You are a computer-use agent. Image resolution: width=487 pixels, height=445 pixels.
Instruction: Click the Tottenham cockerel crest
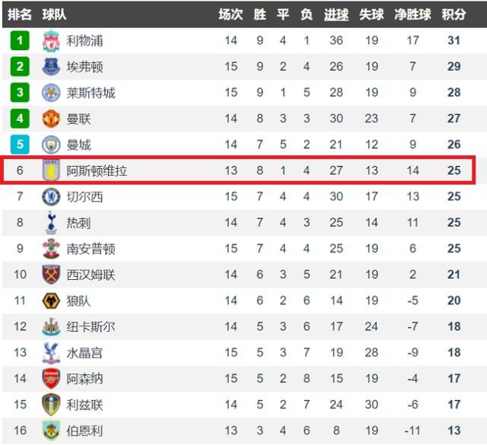pos(51,222)
